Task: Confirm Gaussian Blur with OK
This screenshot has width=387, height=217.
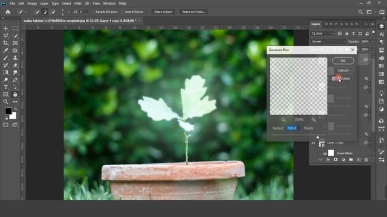Action: [343, 61]
